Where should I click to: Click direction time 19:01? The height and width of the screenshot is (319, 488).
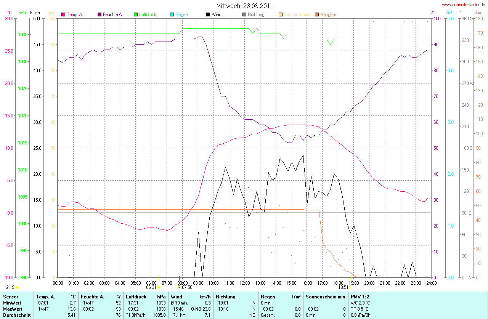[223, 303]
